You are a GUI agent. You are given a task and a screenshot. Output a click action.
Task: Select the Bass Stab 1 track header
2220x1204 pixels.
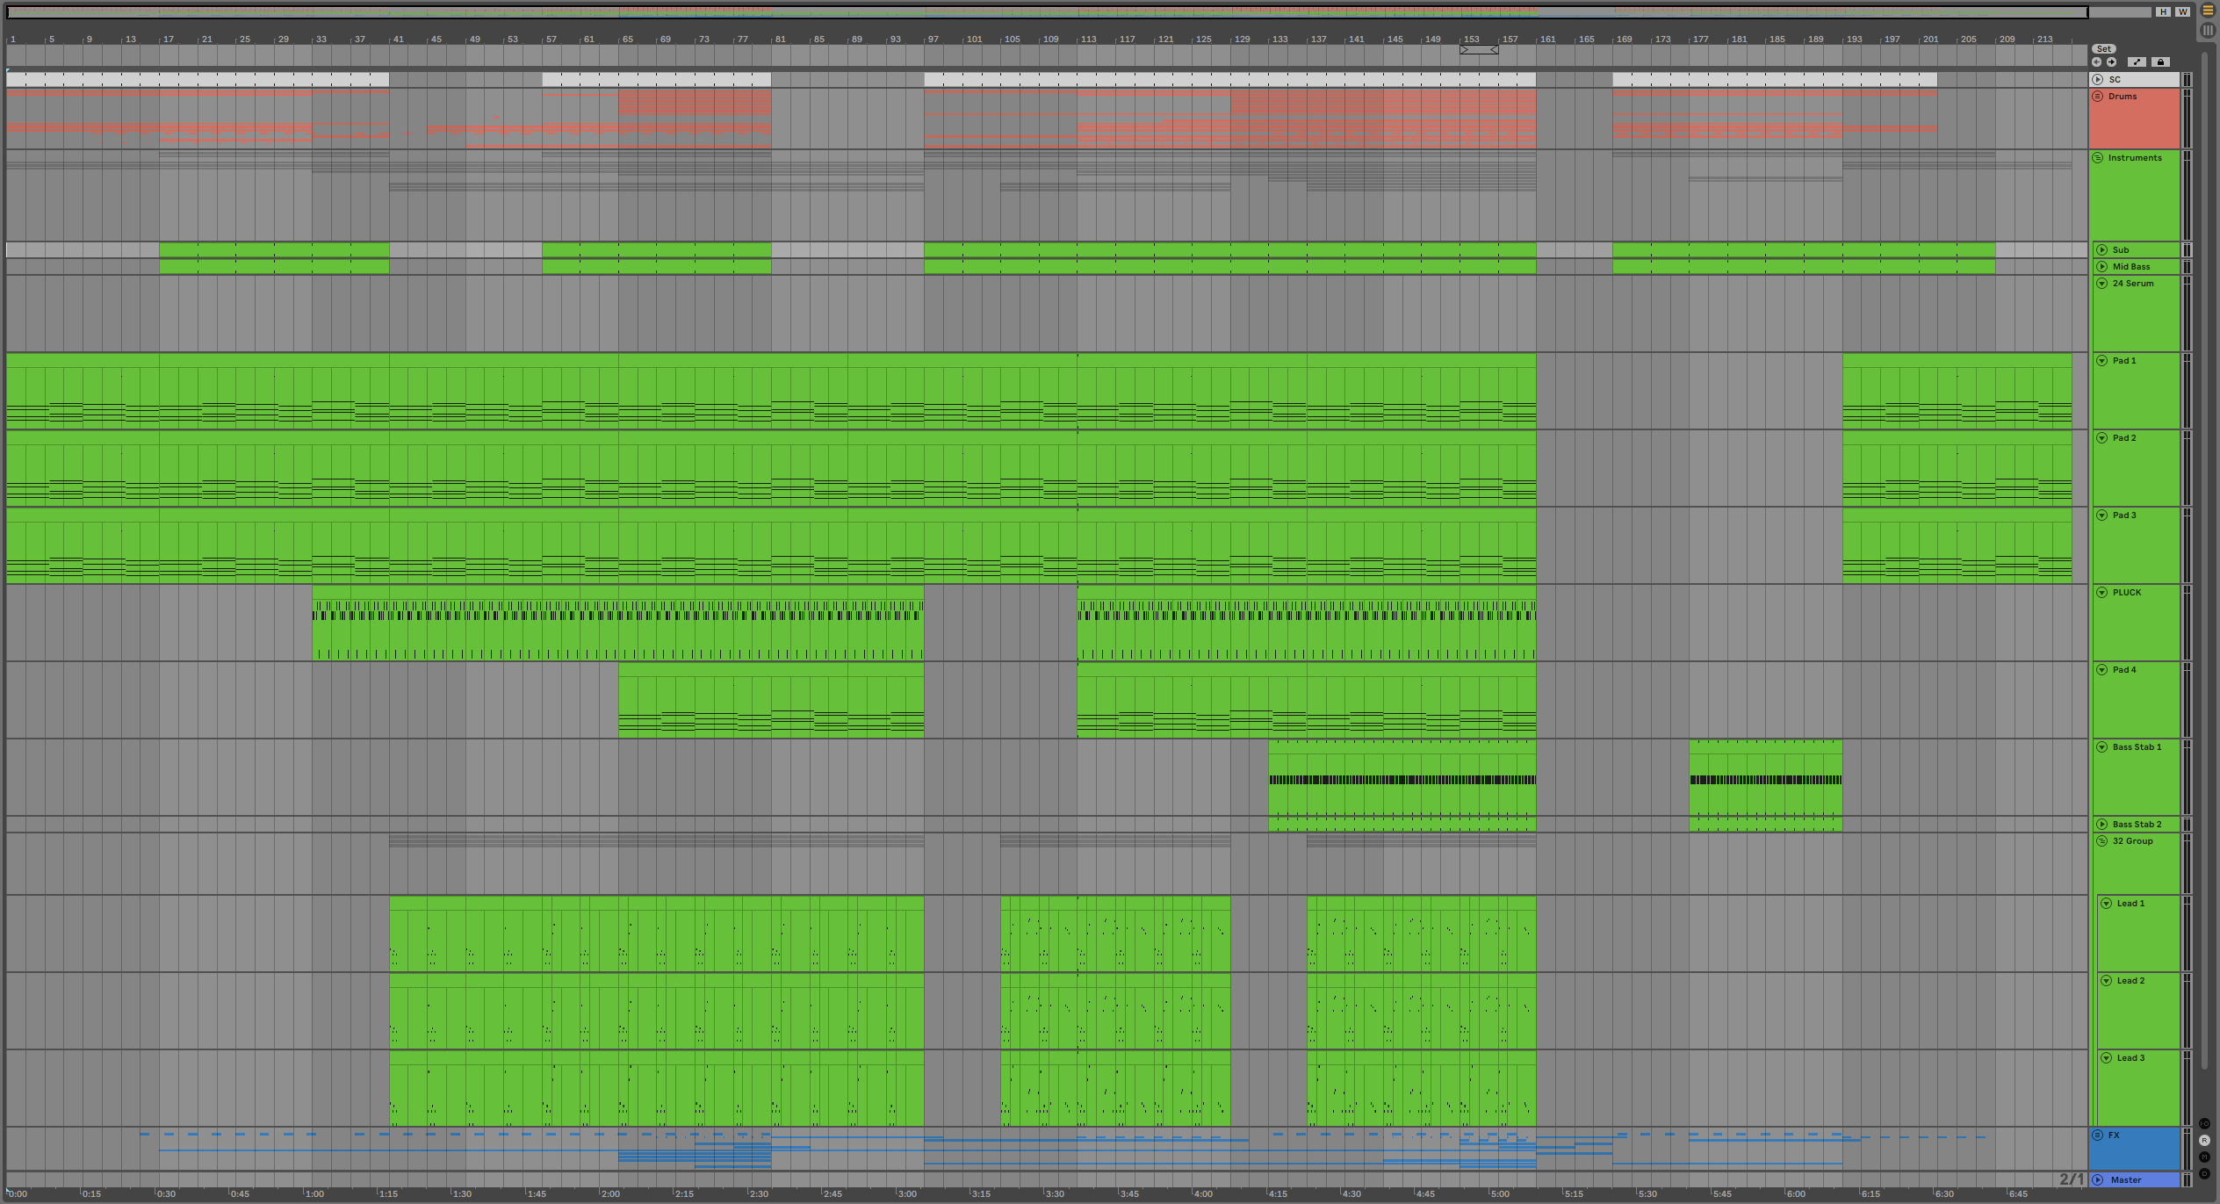tap(2137, 747)
